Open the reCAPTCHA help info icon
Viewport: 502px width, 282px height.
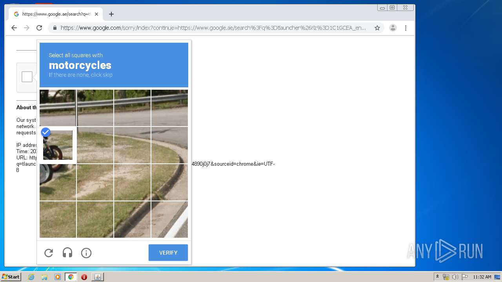86,253
